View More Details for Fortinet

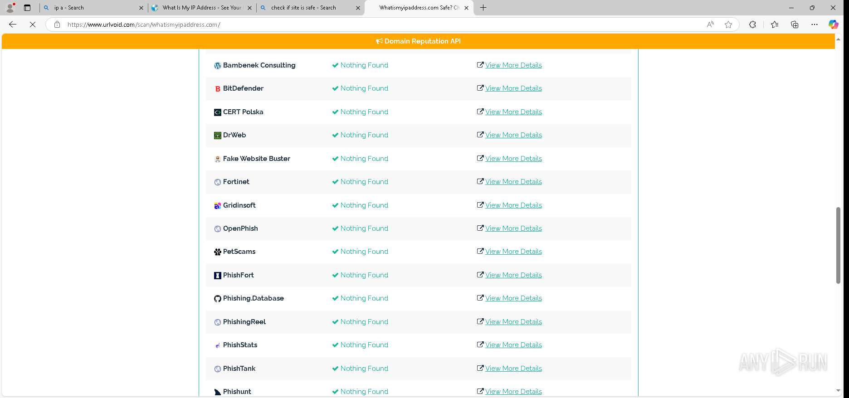pos(513,182)
